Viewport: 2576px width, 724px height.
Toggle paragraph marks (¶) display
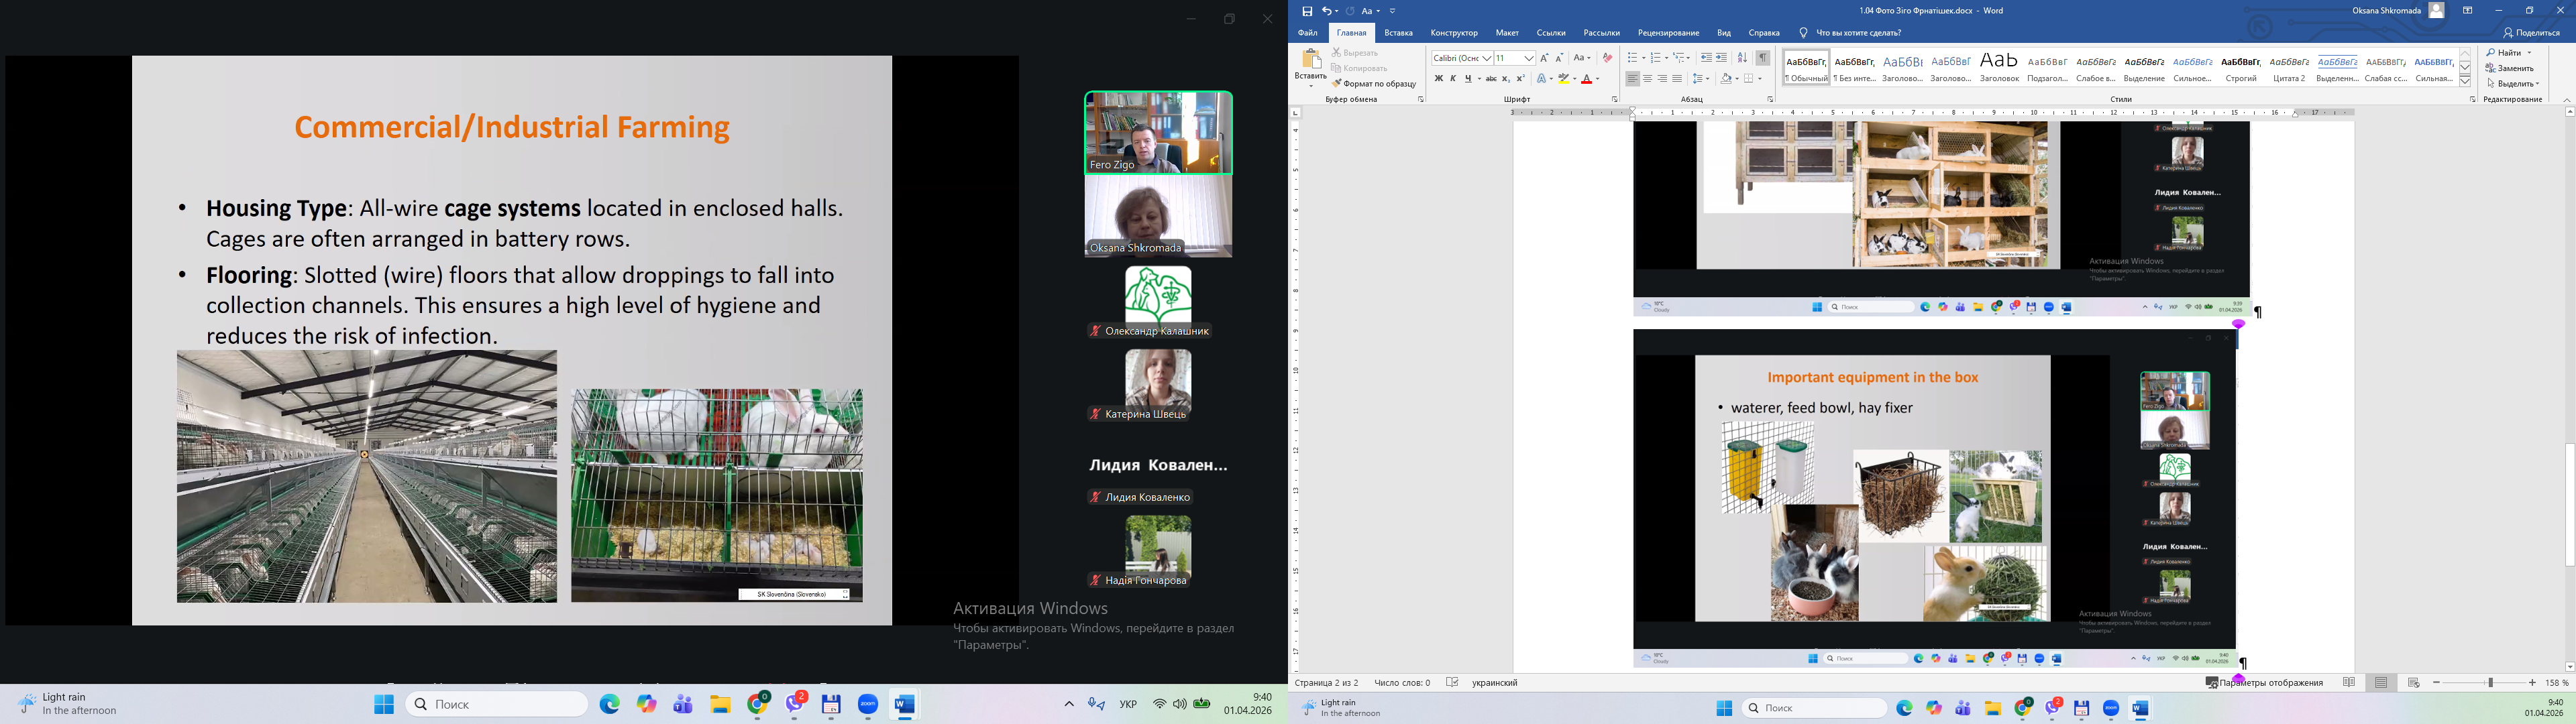pos(1763,58)
